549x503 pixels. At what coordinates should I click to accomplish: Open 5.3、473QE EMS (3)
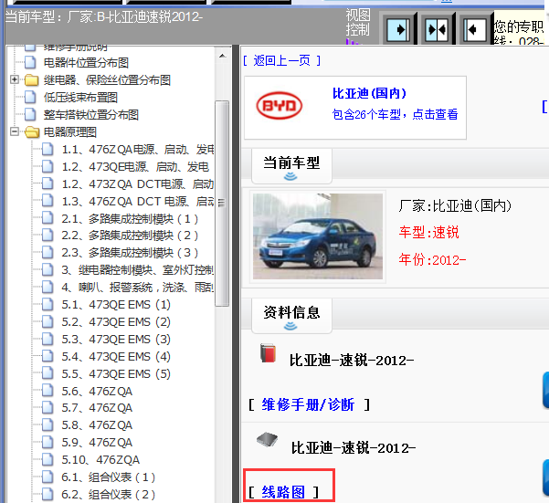(116, 340)
